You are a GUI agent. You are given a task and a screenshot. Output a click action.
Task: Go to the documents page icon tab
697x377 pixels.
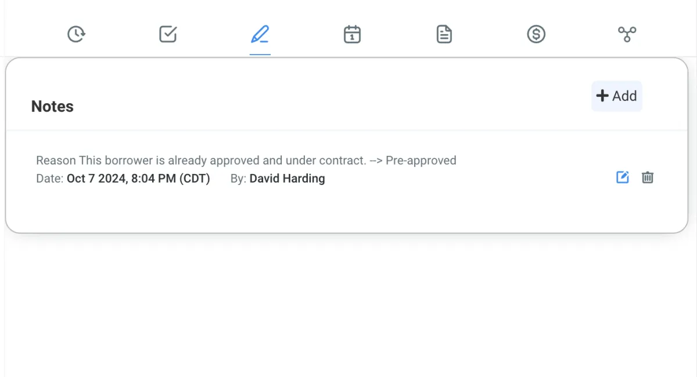point(444,34)
